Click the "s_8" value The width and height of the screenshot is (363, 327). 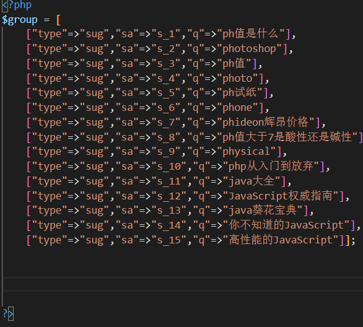point(166,137)
